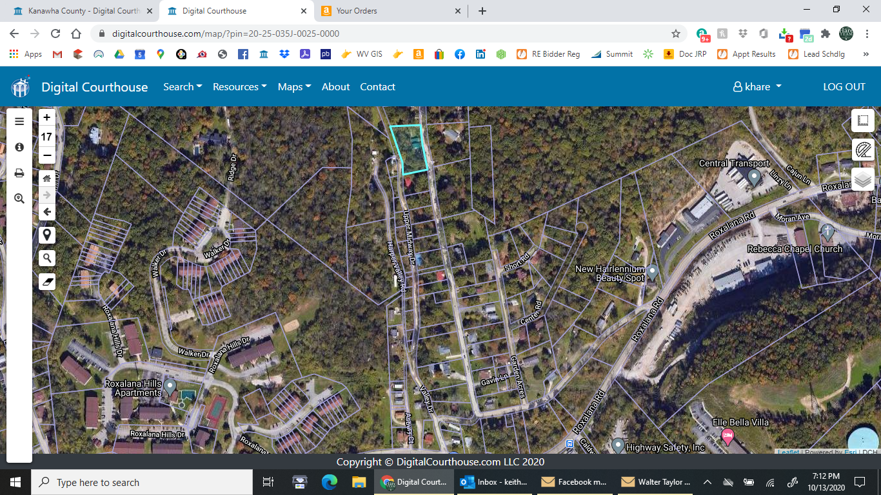Click the ruler measure area tool

click(x=863, y=121)
